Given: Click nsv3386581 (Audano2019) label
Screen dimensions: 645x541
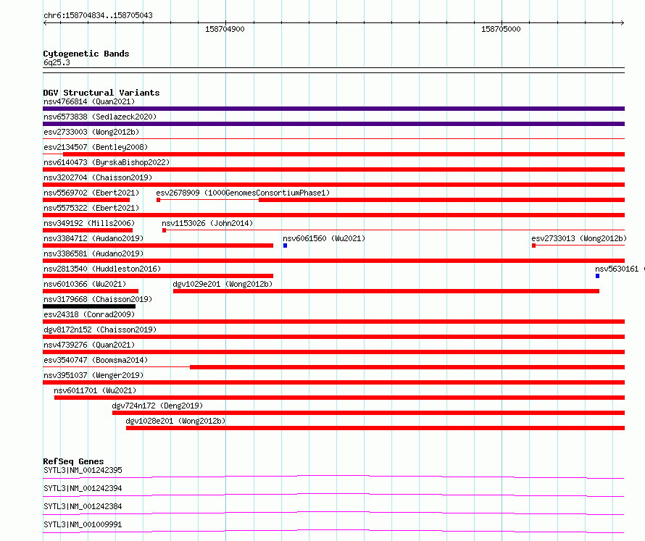Looking at the screenshot, I should point(93,253).
